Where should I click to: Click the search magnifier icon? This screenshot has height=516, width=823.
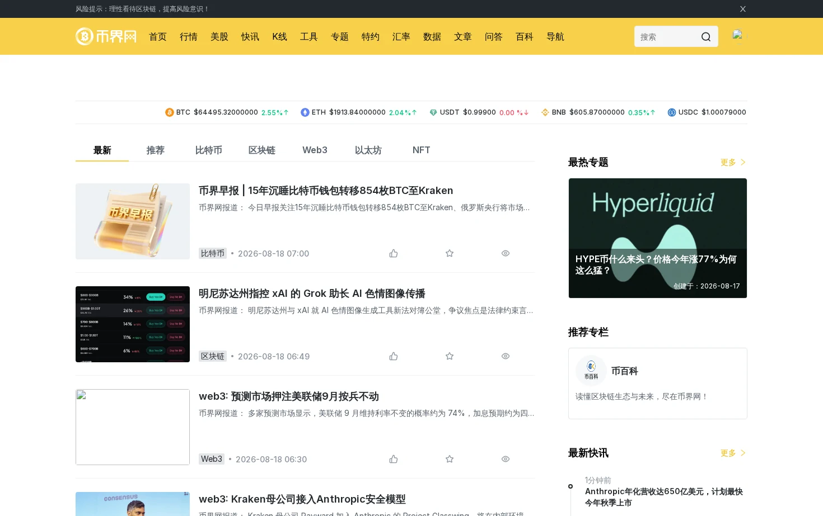point(706,37)
